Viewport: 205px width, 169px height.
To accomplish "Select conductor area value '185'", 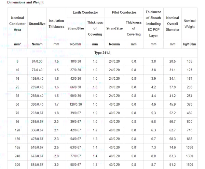I will (x=17, y=147).
